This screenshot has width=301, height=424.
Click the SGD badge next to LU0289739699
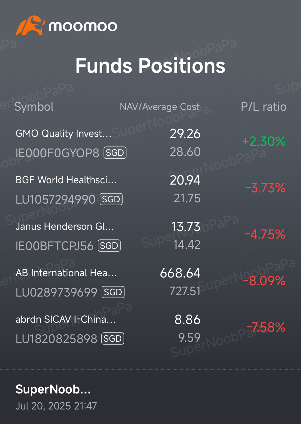113,292
